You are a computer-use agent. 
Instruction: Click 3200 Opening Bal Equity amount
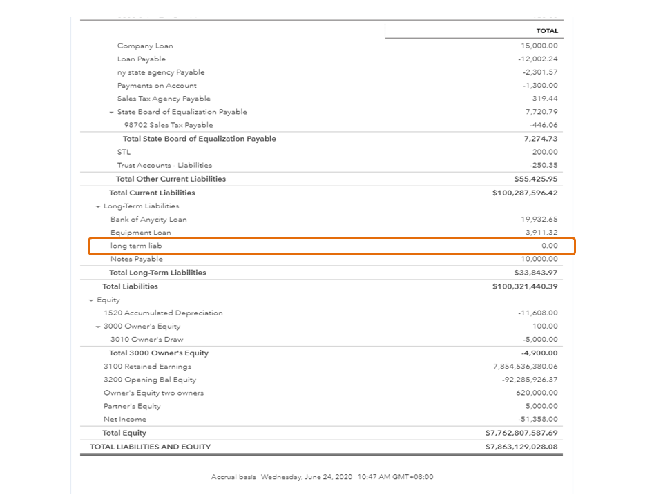pos(530,380)
